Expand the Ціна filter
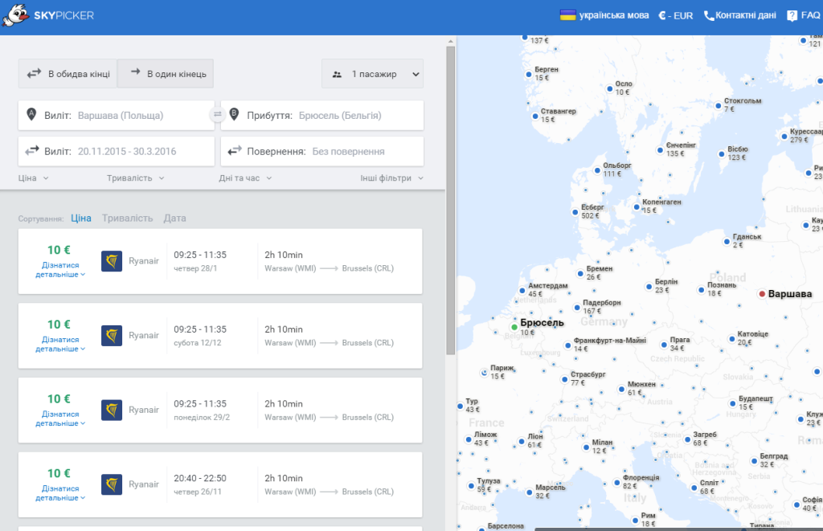This screenshot has width=823, height=531. [34, 178]
